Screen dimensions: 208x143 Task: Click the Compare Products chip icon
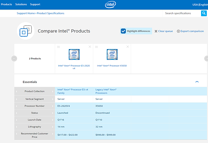25,31
